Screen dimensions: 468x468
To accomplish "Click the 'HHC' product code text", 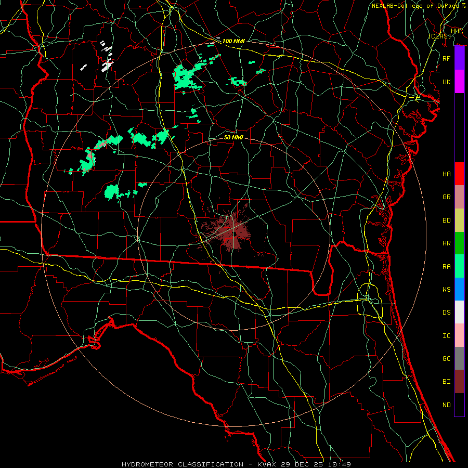I will coord(457,31).
